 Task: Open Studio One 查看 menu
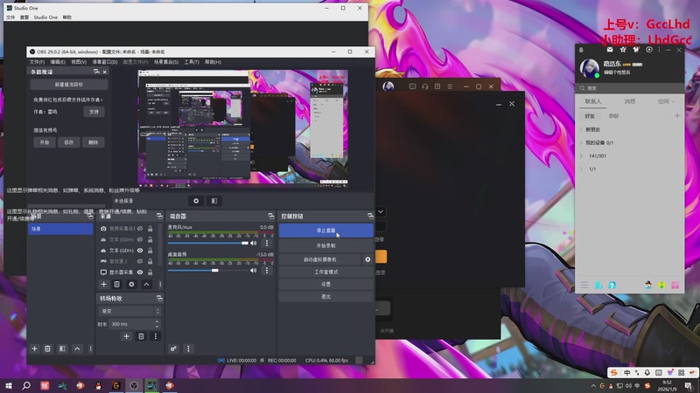(24, 17)
